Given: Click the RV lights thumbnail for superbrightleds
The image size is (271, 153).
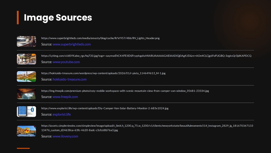Looking at the screenshot, I should (26, 41).
